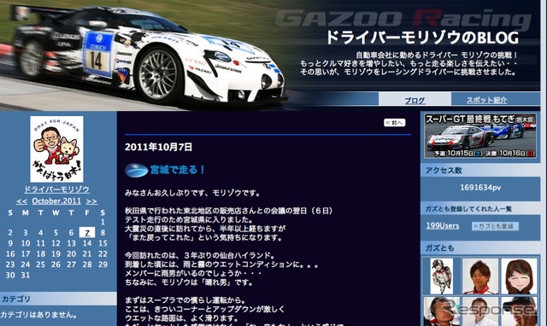547x326 pixels.
Task: Click the アクセス数 section header
Action: (x=480, y=171)
